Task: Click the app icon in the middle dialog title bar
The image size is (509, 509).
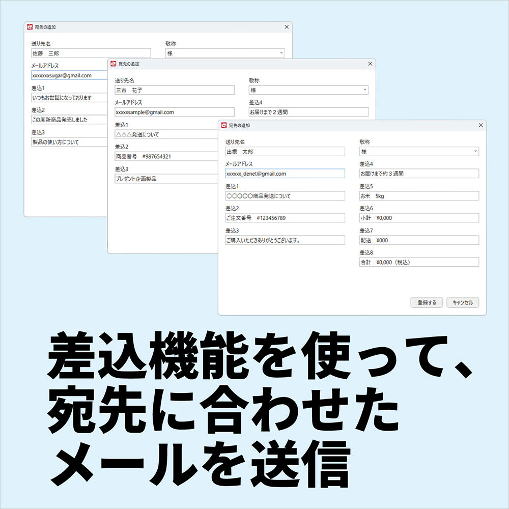Action: click(x=114, y=64)
